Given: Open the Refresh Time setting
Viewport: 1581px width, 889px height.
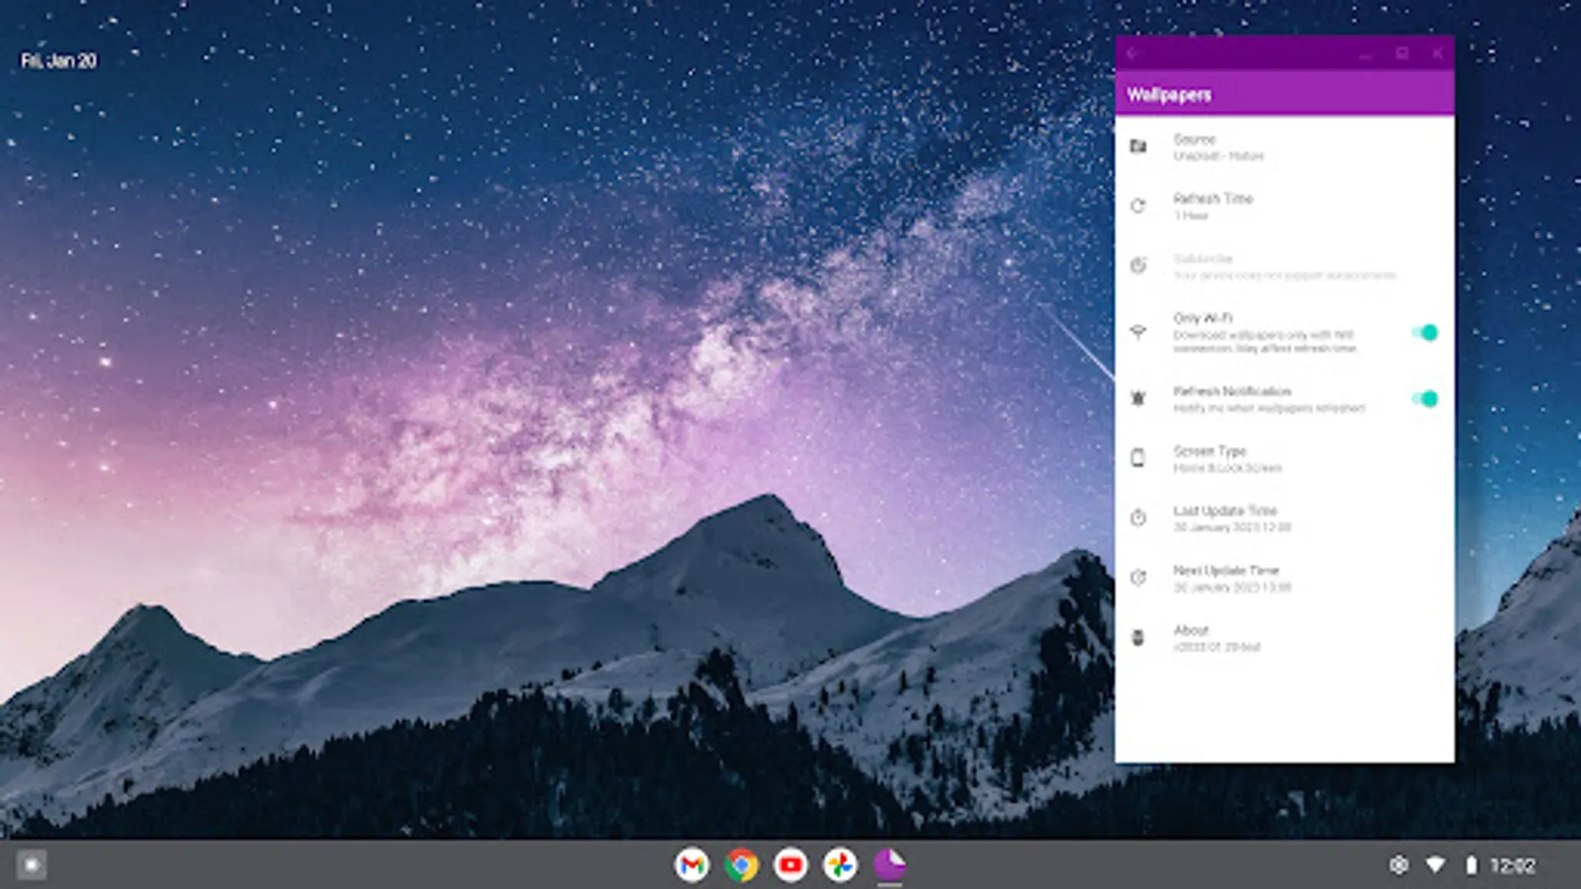Looking at the screenshot, I should [x=1285, y=206].
